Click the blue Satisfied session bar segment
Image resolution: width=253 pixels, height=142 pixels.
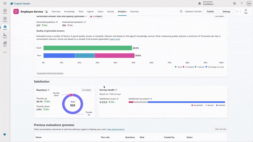(186, 102)
